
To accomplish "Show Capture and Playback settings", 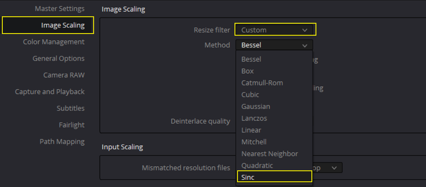I will pyautogui.click(x=50, y=92).
